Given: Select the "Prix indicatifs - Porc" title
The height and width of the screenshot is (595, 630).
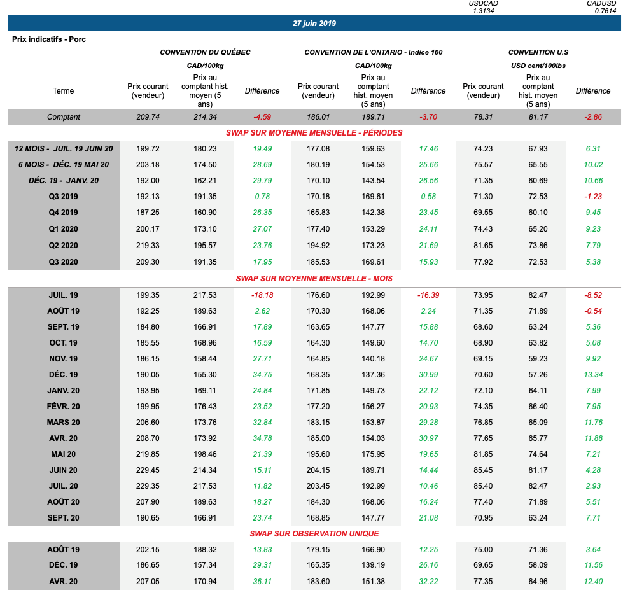Looking at the screenshot, I should (x=49, y=39).
